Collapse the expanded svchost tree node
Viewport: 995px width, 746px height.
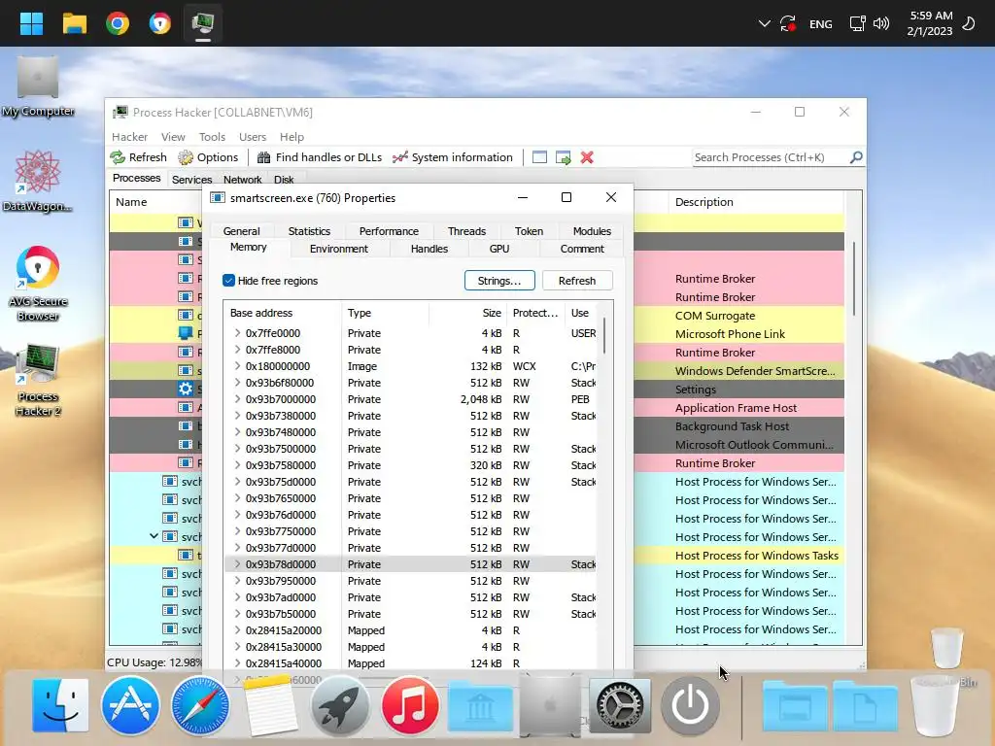(154, 536)
